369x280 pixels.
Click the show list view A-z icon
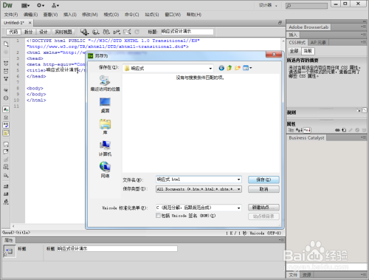[299, 130]
